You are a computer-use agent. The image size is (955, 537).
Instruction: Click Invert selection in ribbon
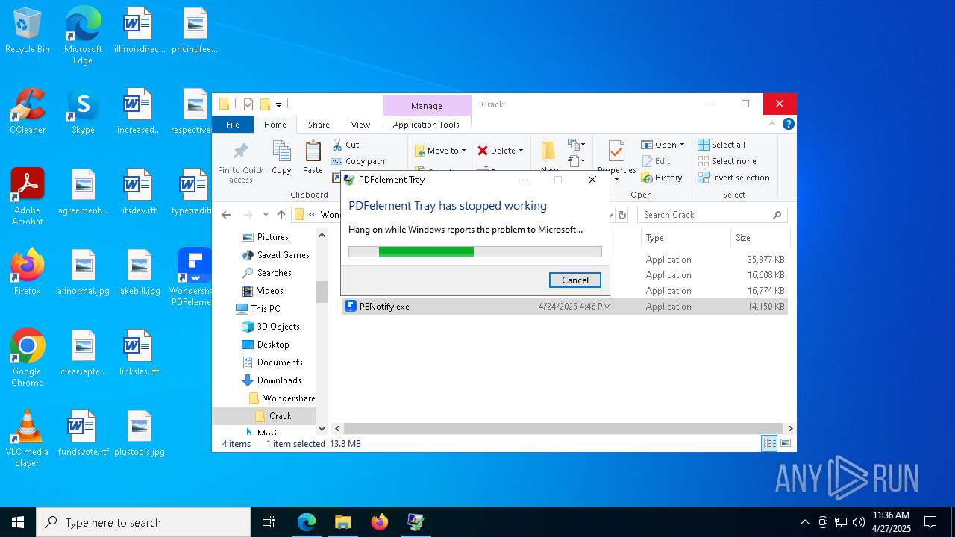point(733,178)
